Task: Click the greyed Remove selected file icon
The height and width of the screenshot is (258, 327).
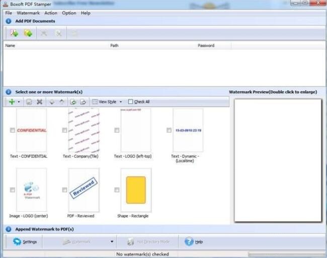Action: [44, 33]
